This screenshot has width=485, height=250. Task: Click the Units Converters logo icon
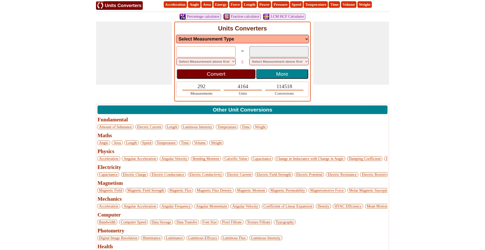100,6
